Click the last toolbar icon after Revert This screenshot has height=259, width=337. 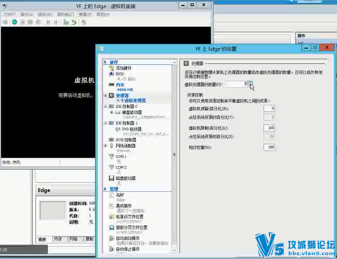click(84, 22)
